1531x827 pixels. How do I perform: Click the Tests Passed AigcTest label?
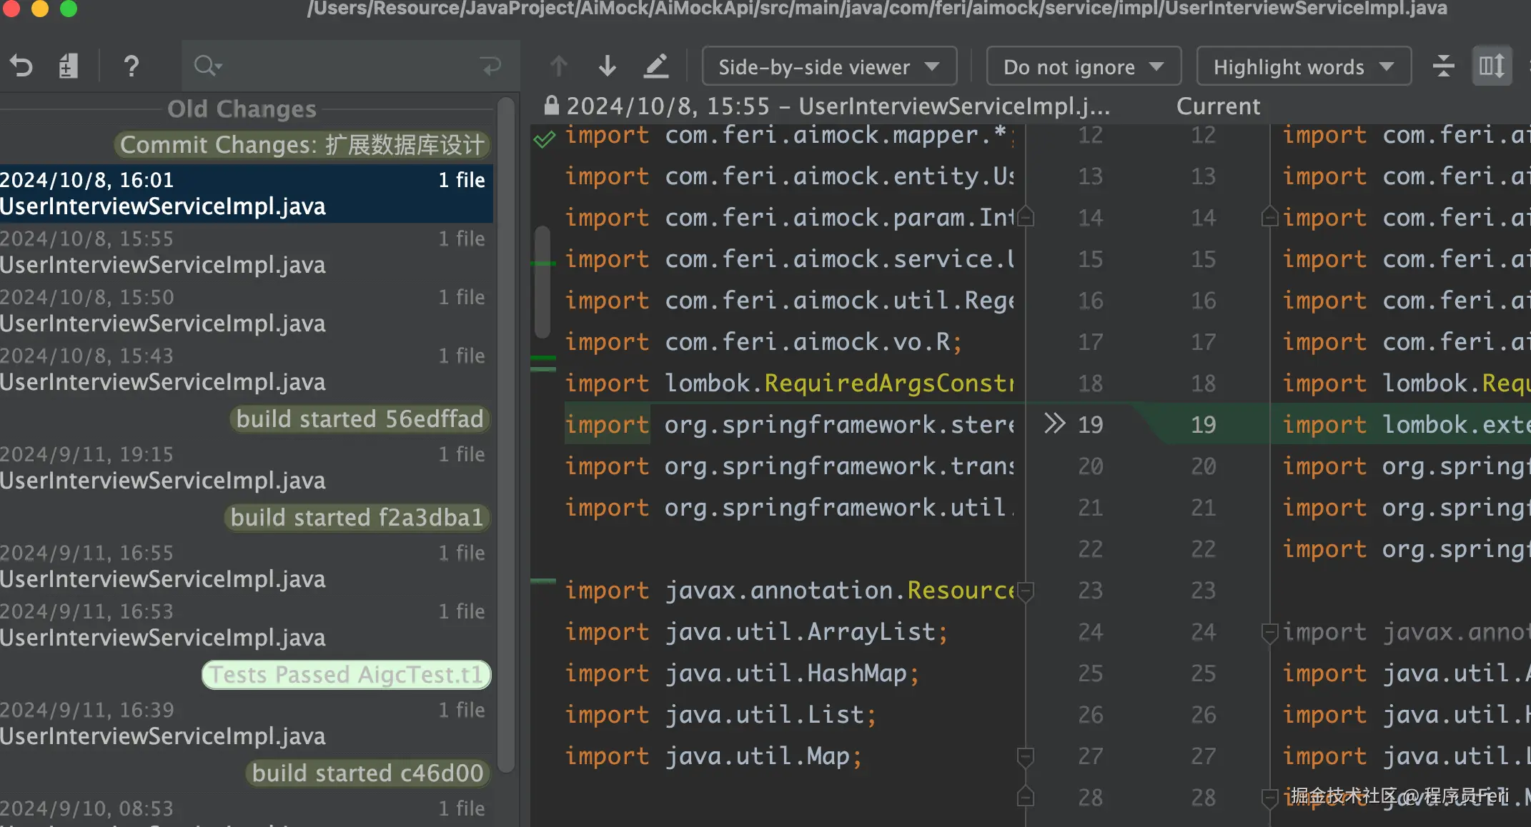[x=347, y=675]
